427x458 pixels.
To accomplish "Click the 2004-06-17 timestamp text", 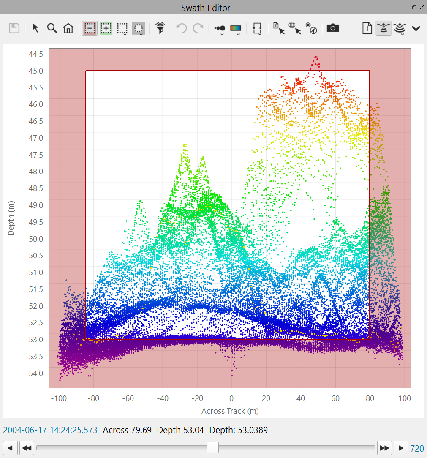I will coord(50,430).
